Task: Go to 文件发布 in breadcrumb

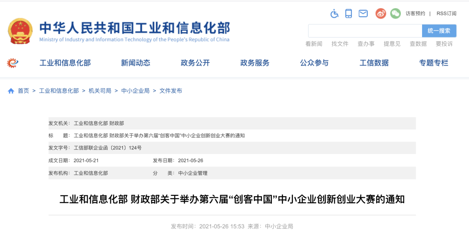Action: coord(171,91)
